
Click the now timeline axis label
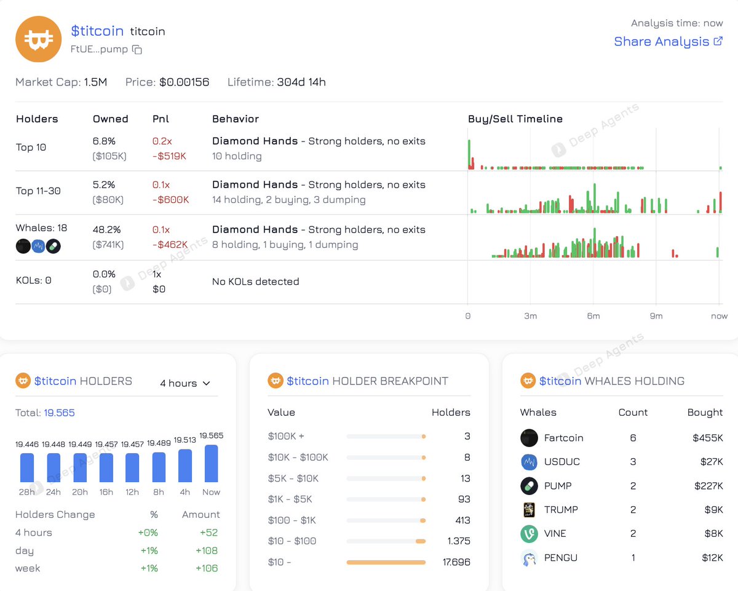719,315
